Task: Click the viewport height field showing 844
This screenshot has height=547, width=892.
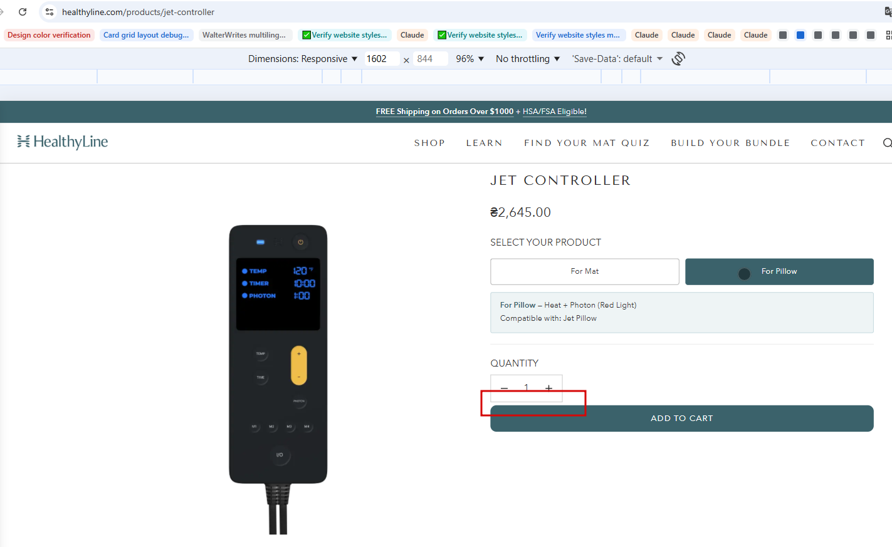Action: 431,59
